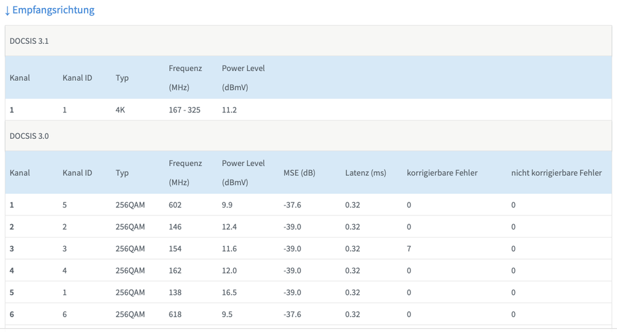Click the korrigierbare Fehler column header
This screenshot has width=617, height=332.
(442, 173)
